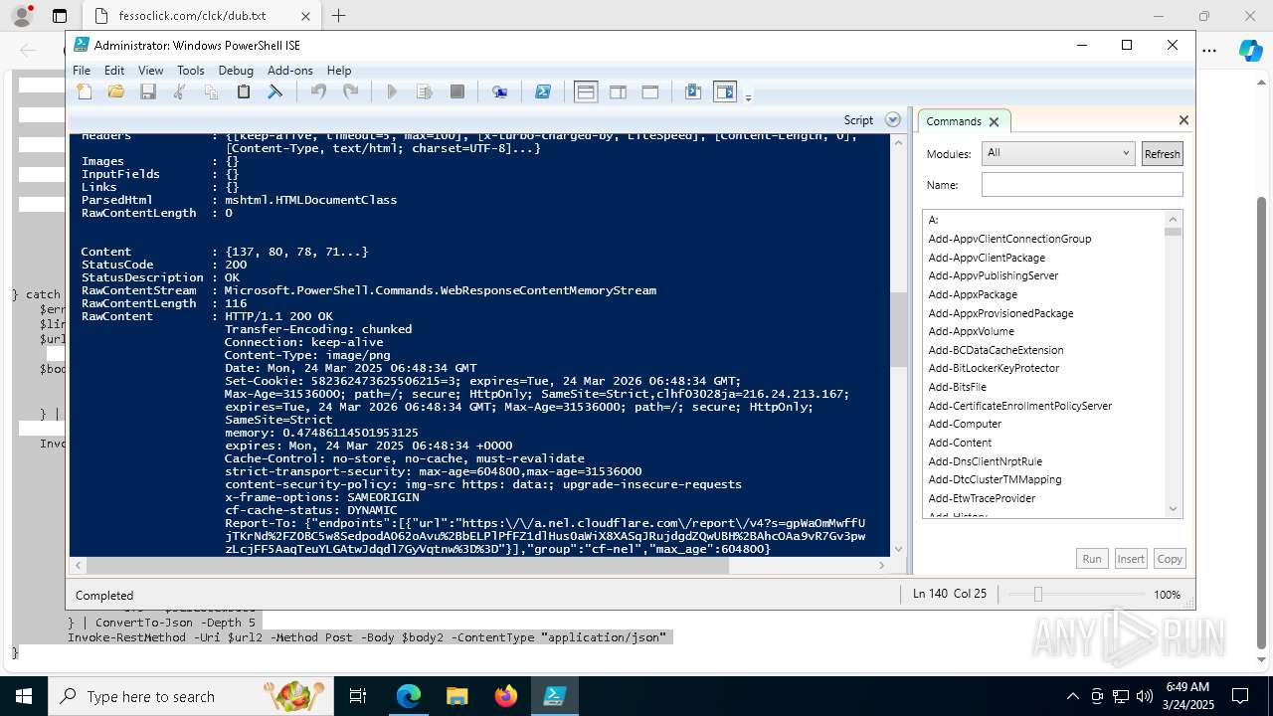Open a script with the folder icon
1273x716 pixels.
(116, 91)
